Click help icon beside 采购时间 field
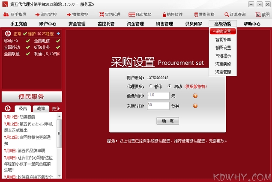Viewport: 272px width, 182px height. [195, 105]
